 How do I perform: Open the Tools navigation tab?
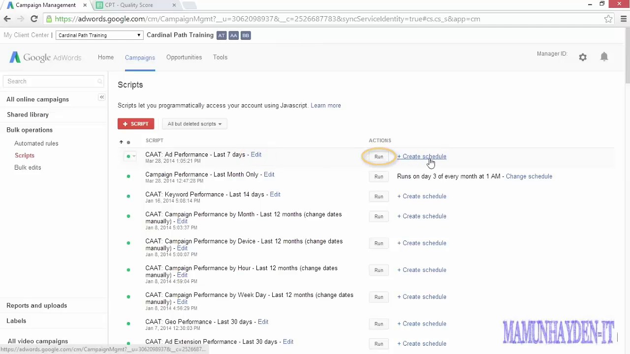pyautogui.click(x=220, y=57)
